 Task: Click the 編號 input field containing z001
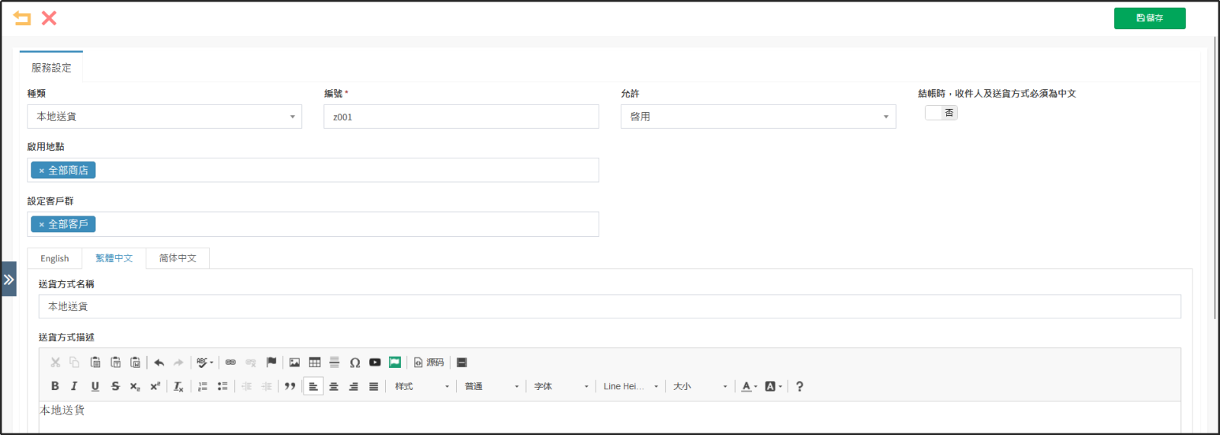coord(461,117)
